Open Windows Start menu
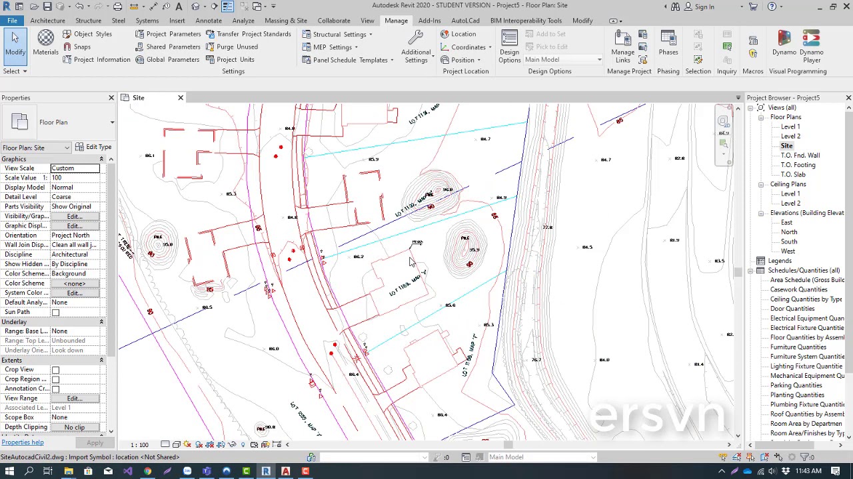This screenshot has height=479, width=853. point(9,471)
